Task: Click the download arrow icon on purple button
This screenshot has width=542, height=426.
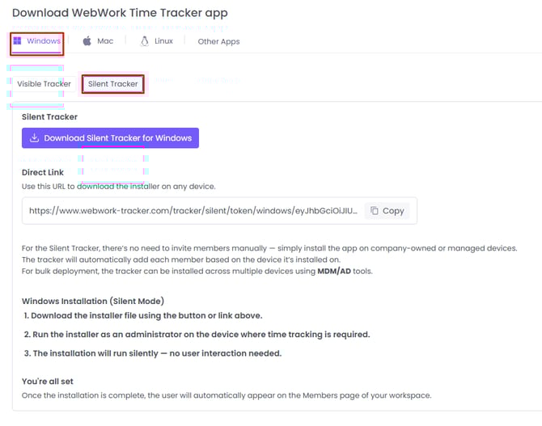Action: [34, 138]
